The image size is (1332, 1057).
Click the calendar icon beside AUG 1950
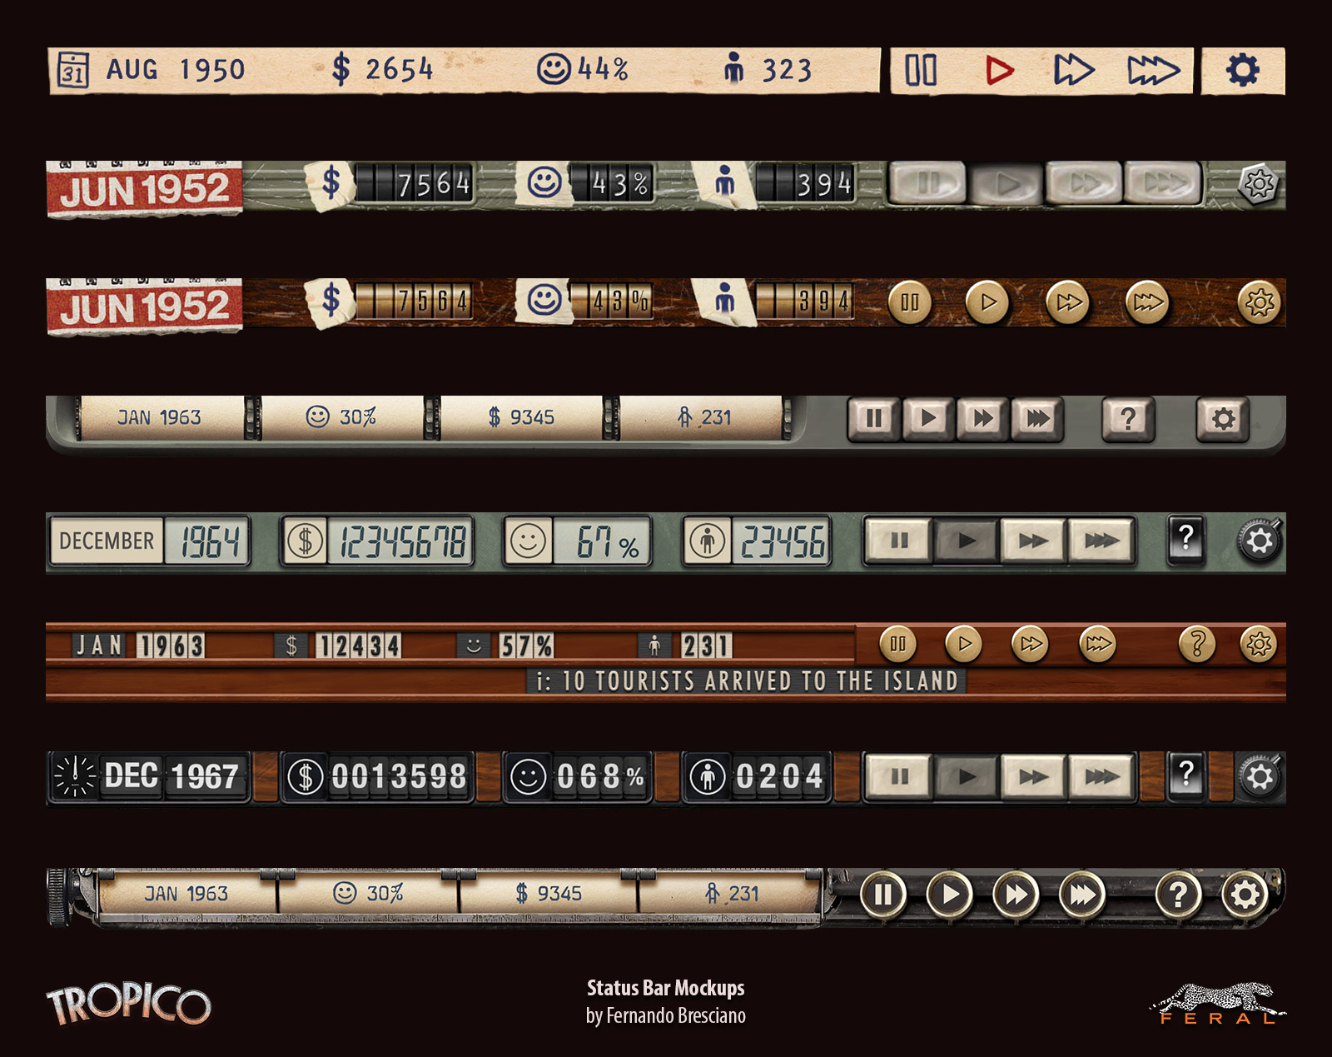[73, 70]
